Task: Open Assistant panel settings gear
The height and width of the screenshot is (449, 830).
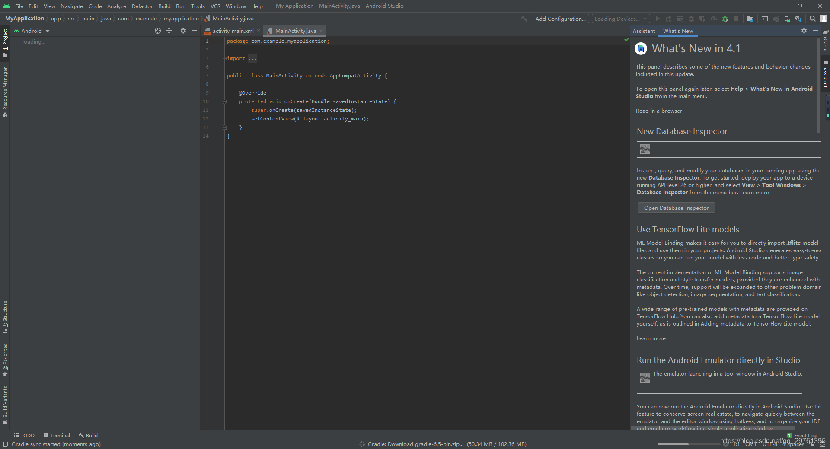Action: [x=804, y=31]
